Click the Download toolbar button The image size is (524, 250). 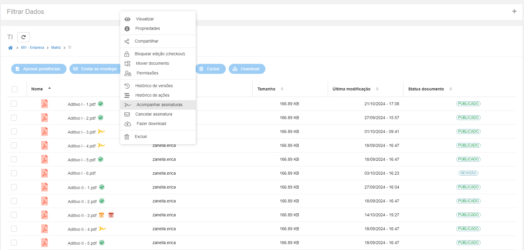[x=247, y=69]
